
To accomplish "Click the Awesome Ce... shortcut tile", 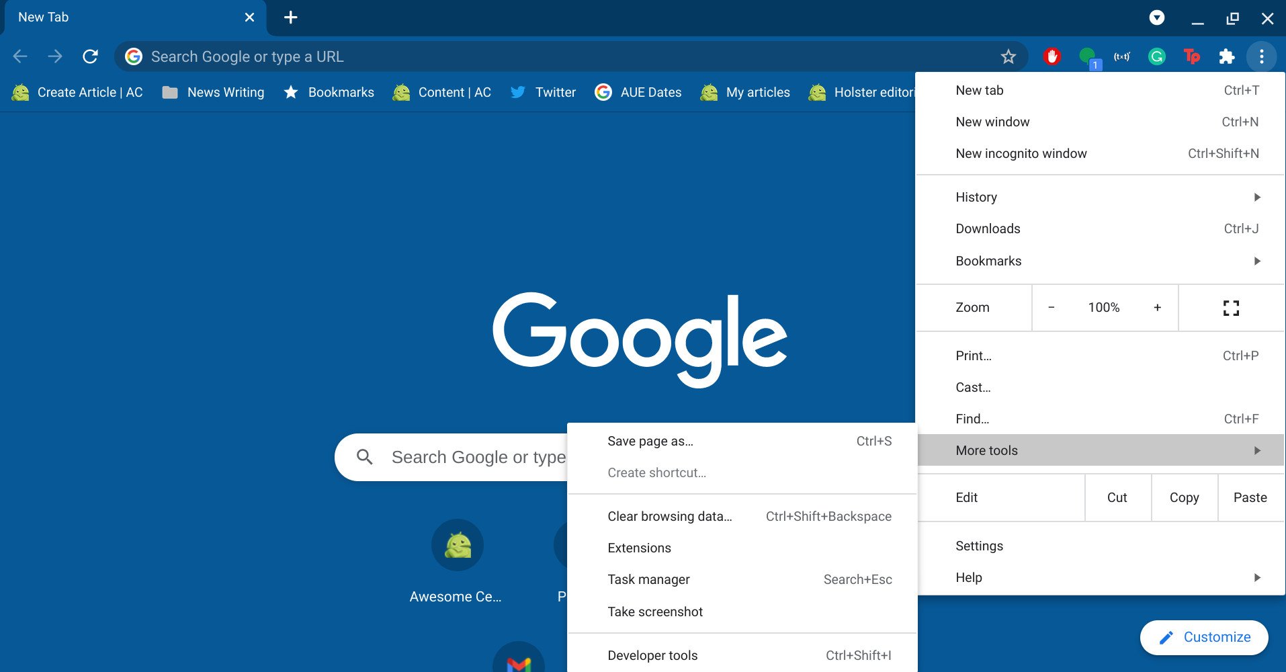I will point(457,561).
